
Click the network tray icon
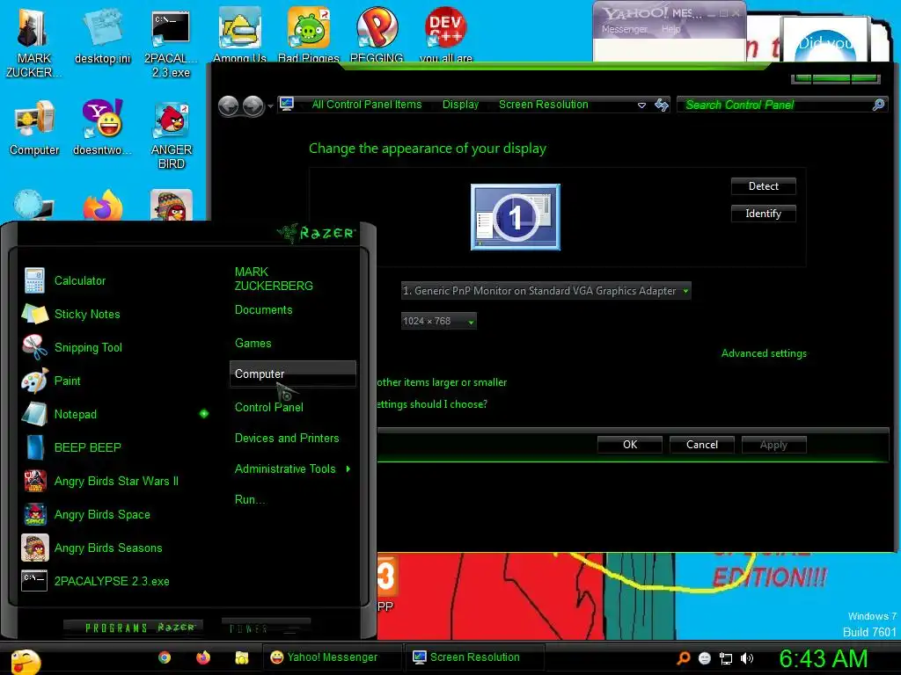click(726, 658)
